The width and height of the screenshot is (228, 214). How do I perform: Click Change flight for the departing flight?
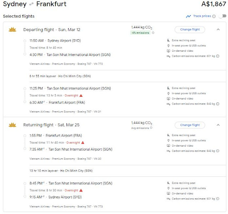(190, 30)
